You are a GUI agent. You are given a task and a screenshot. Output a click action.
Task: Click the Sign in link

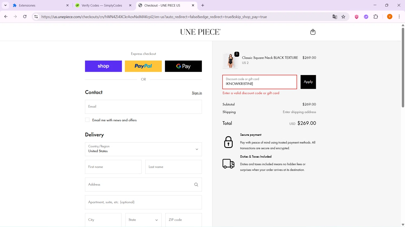pos(197,93)
